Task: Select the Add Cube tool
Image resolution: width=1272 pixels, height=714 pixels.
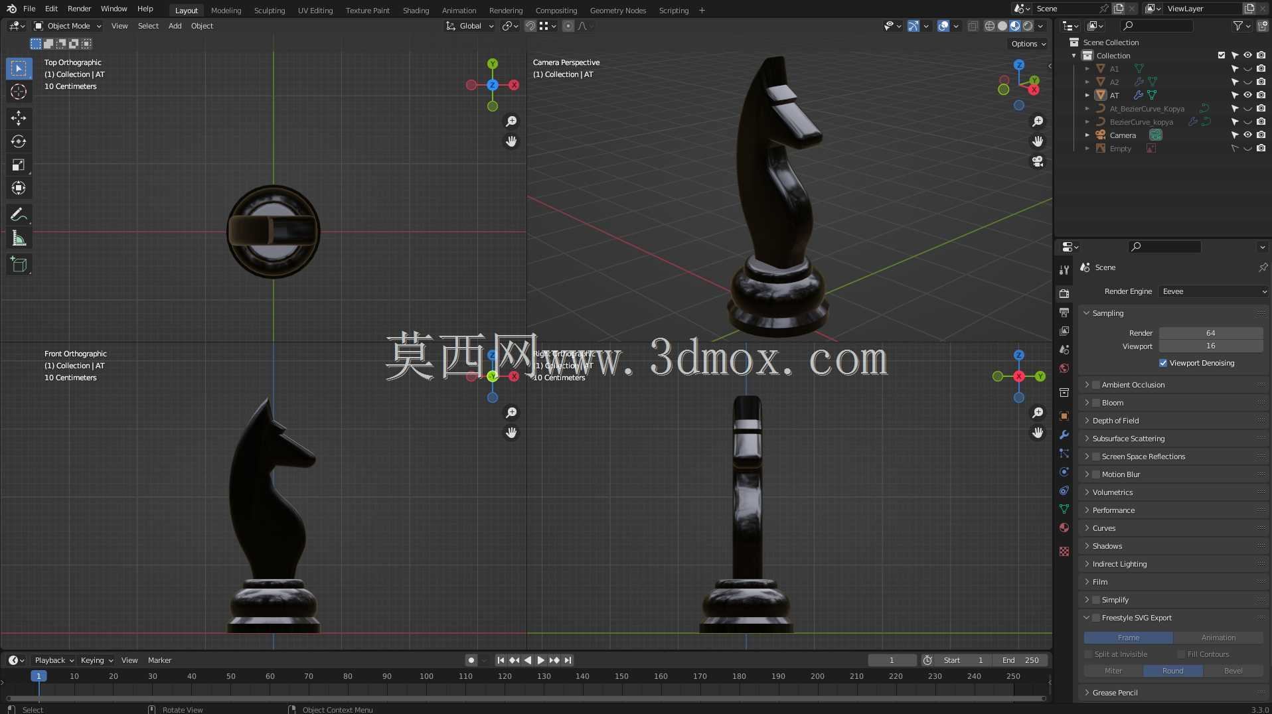Action: point(19,265)
